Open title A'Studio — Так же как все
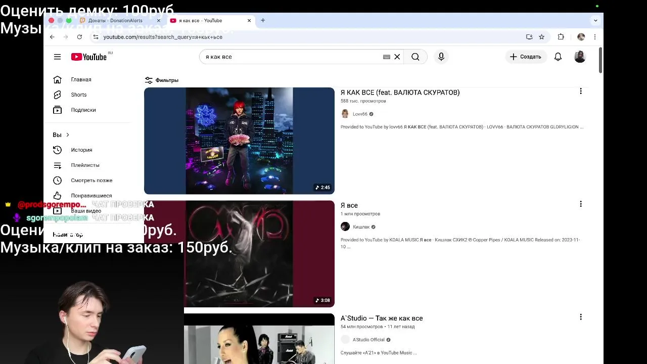The width and height of the screenshot is (647, 364). click(382, 318)
